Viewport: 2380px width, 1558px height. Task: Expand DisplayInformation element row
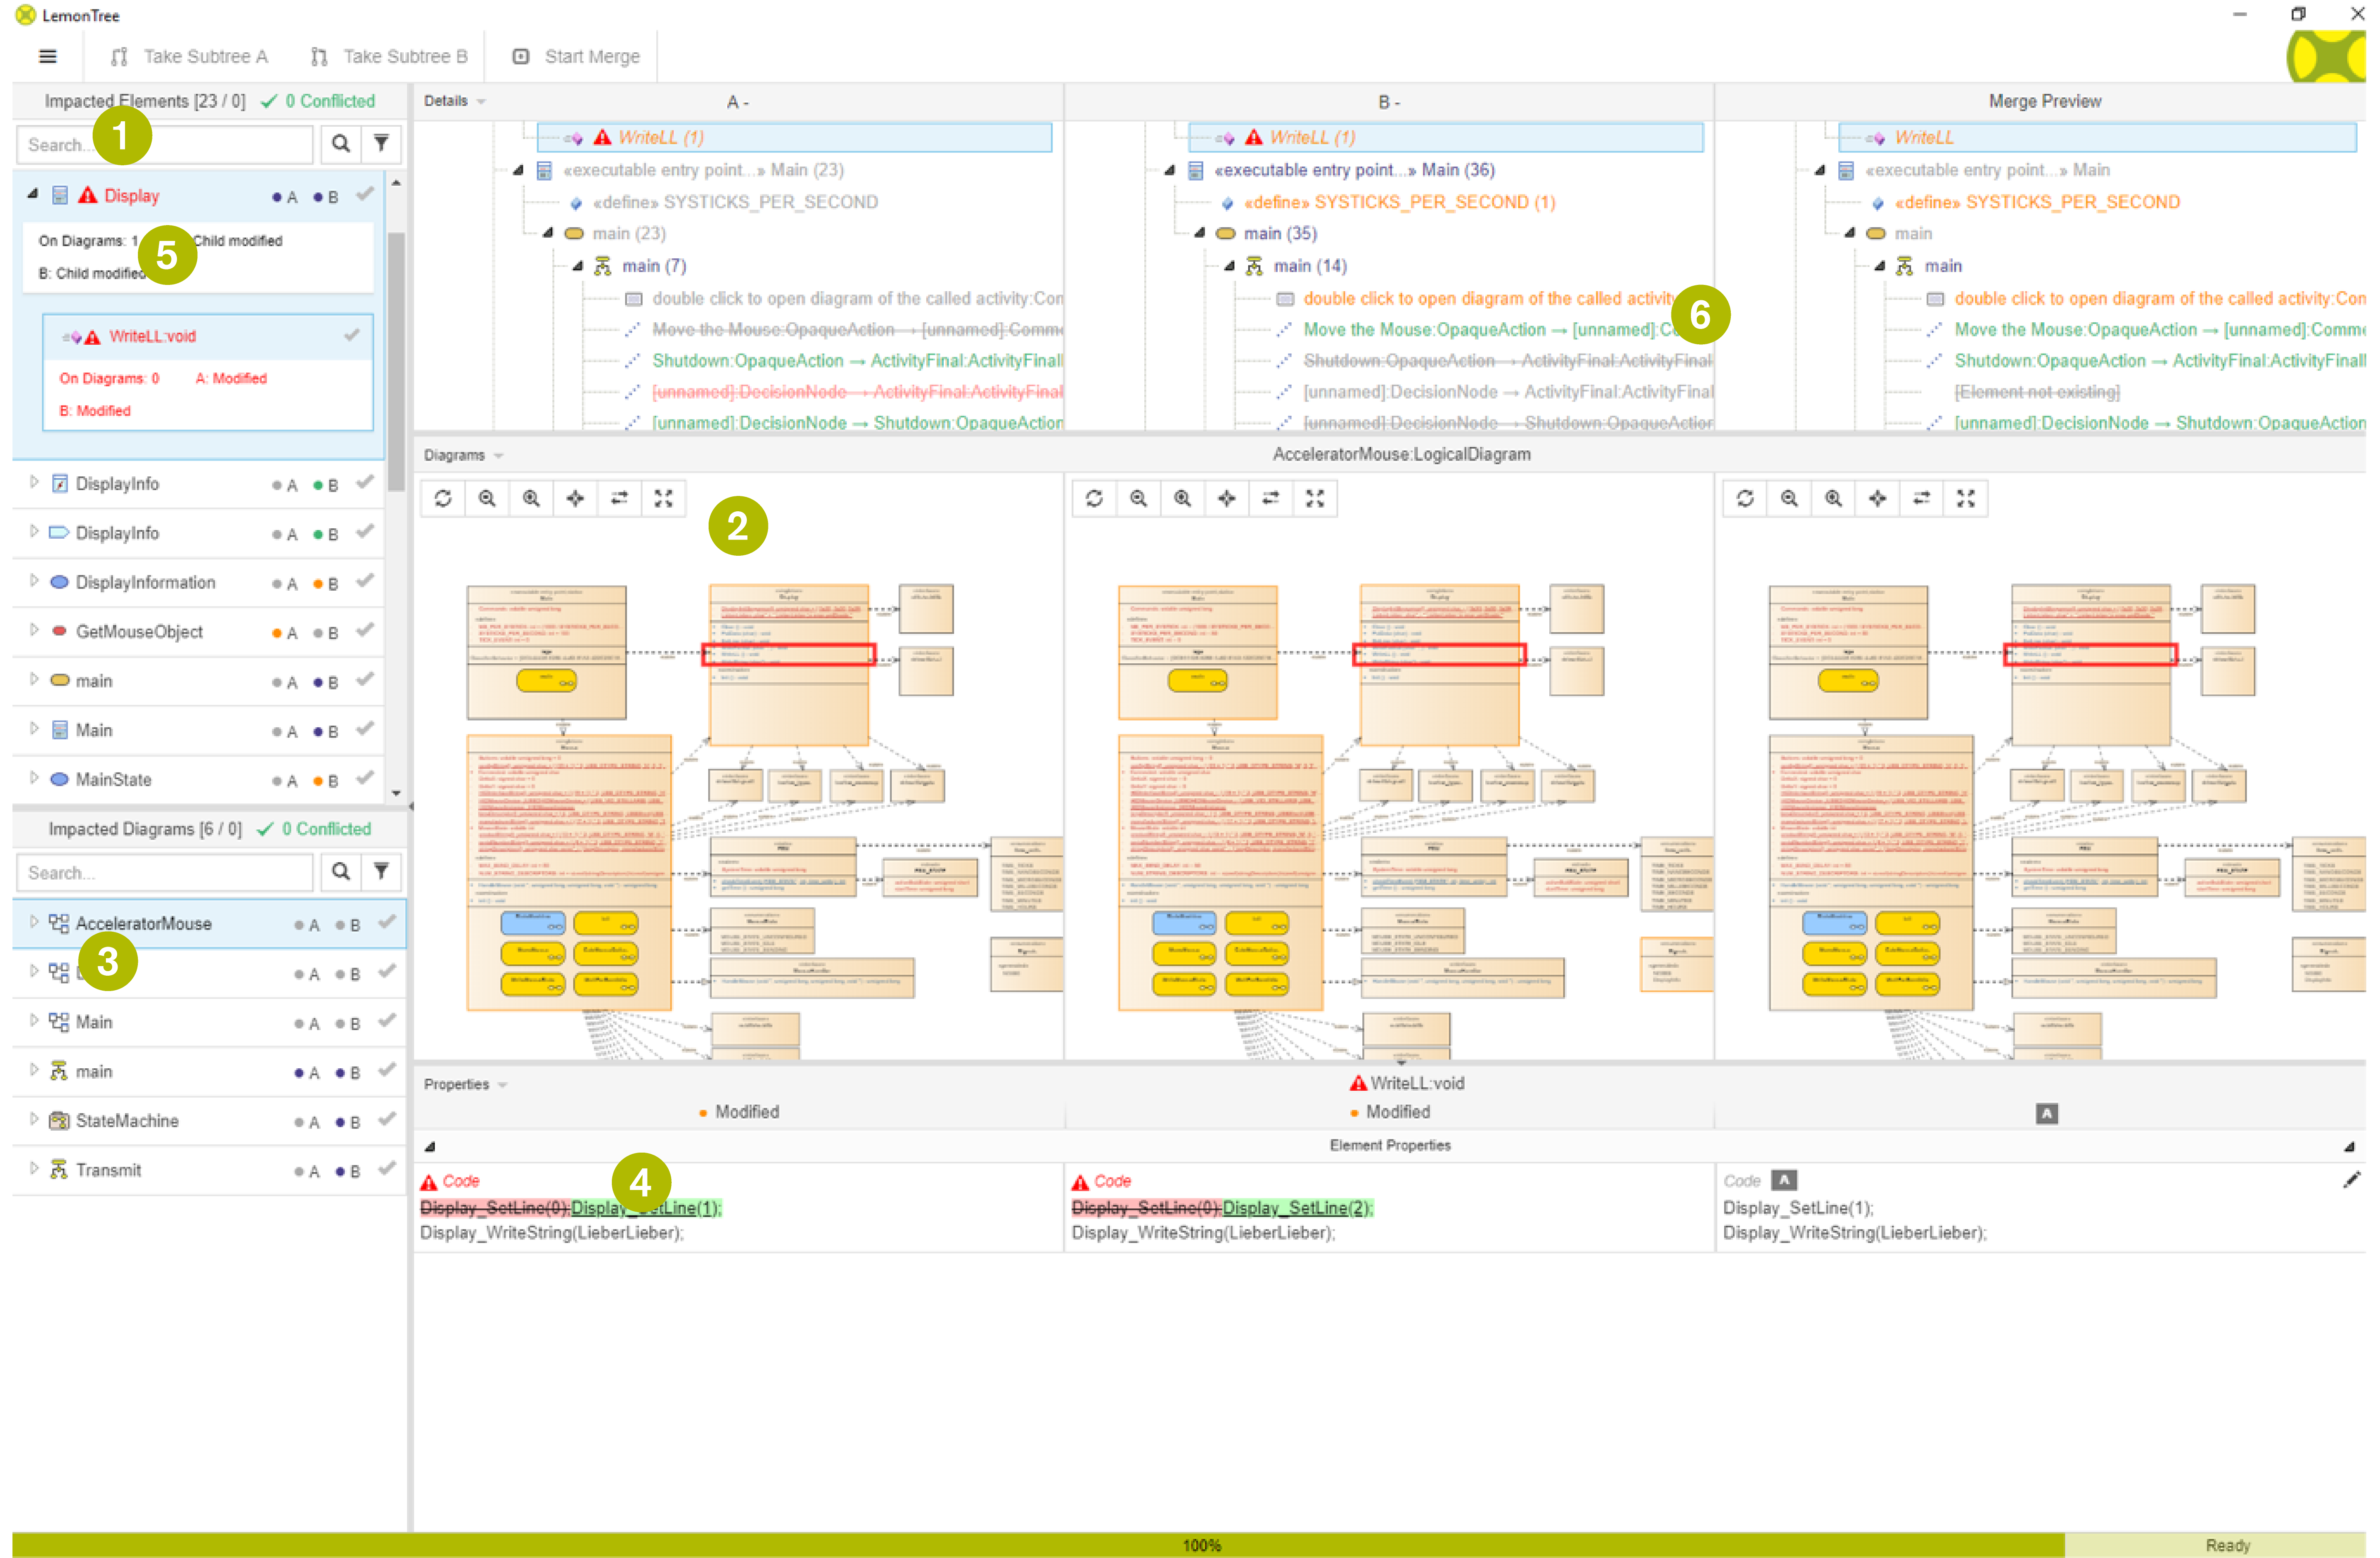click(x=34, y=580)
